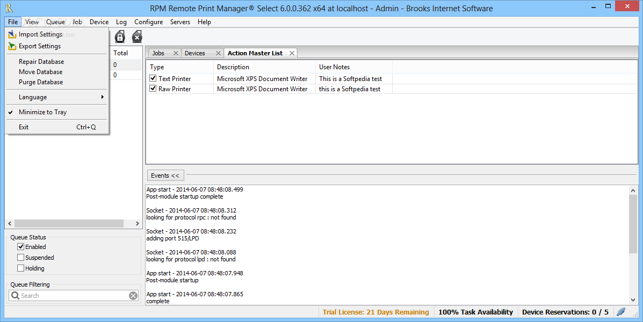Click the events log scroll down arrow

pos(633,300)
